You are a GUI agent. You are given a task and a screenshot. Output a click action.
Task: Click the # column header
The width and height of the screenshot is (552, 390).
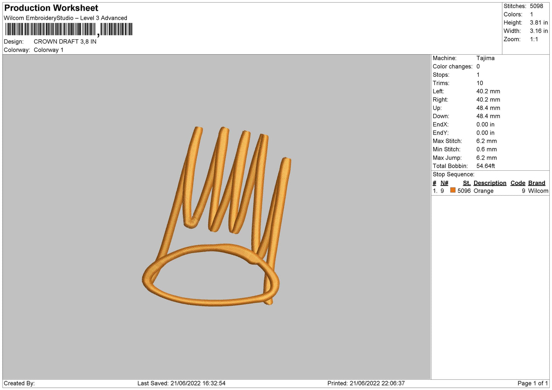tap(434, 183)
